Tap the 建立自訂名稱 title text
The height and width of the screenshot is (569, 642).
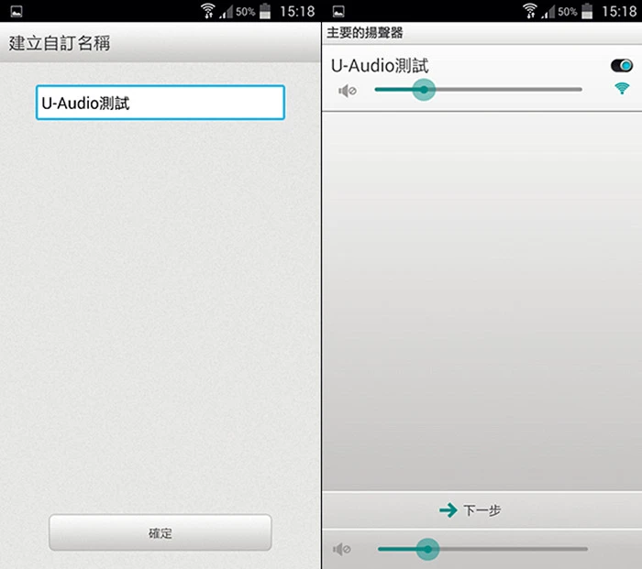pyautogui.click(x=60, y=43)
